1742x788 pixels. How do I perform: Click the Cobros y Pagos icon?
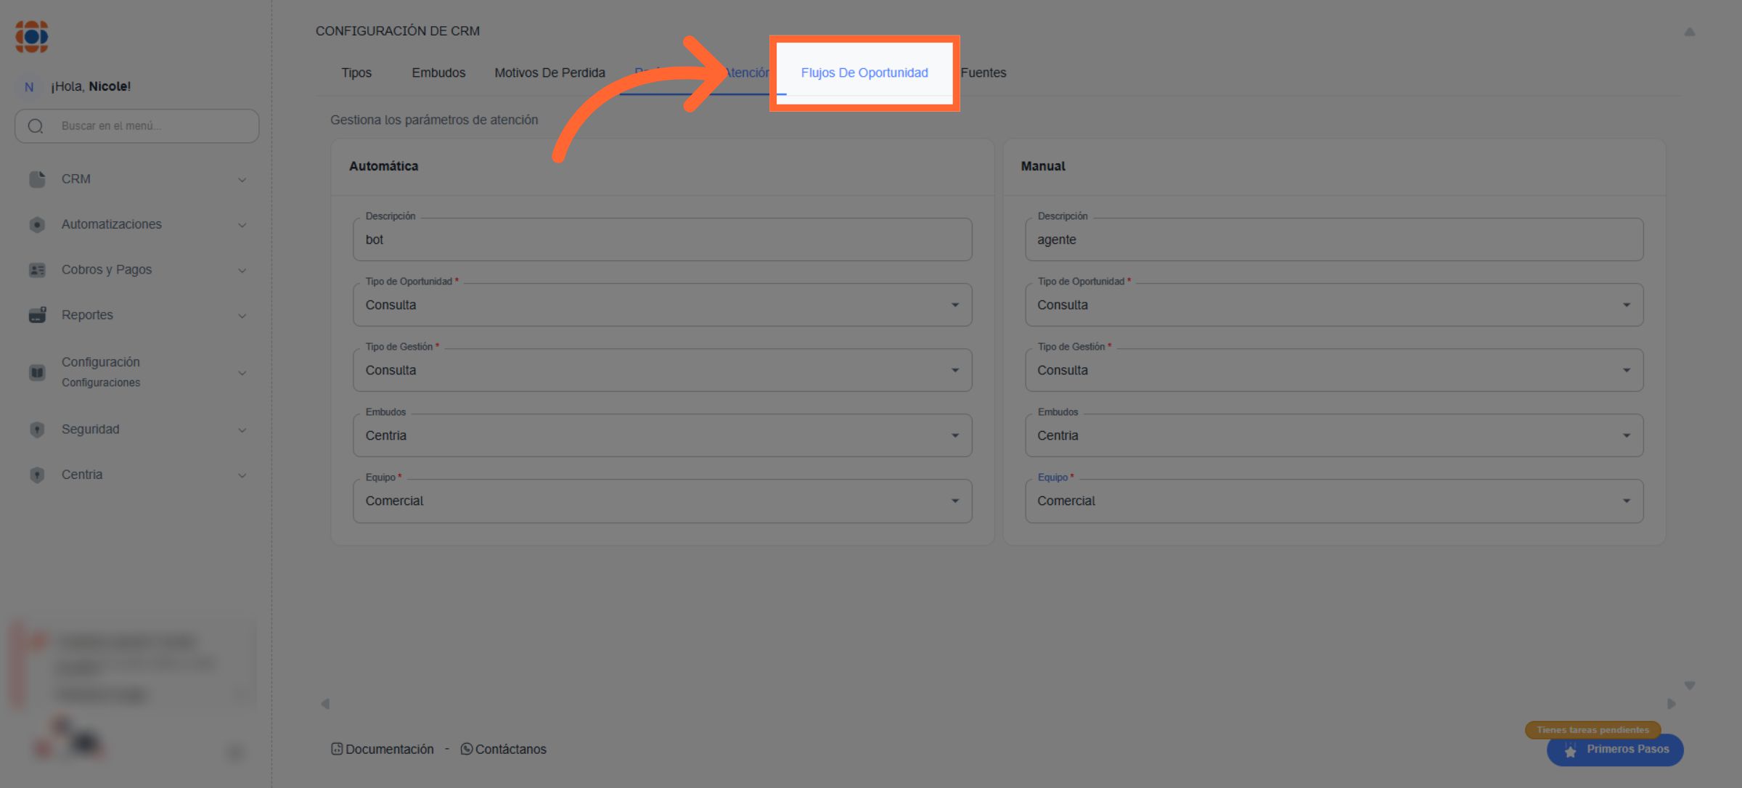pyautogui.click(x=37, y=270)
